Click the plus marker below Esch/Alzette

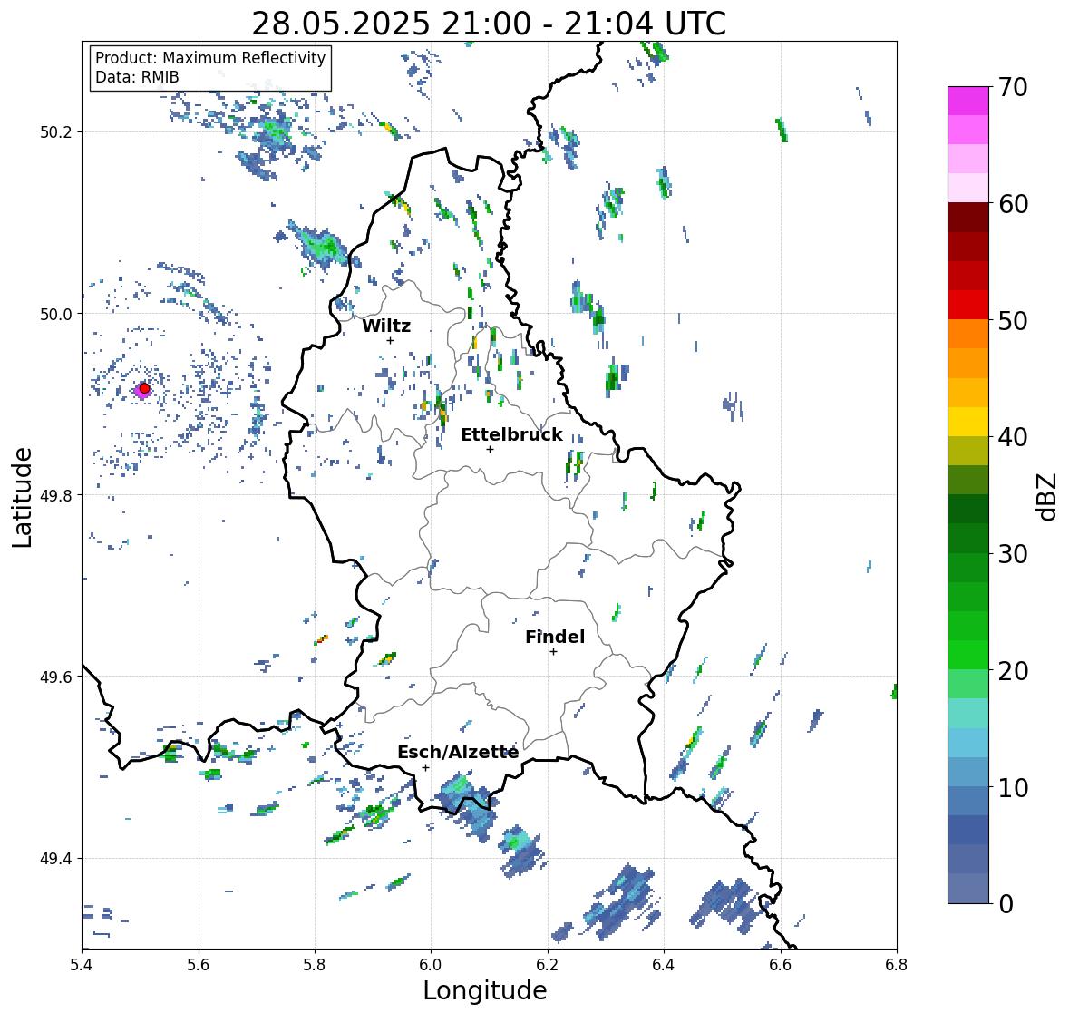point(425,767)
